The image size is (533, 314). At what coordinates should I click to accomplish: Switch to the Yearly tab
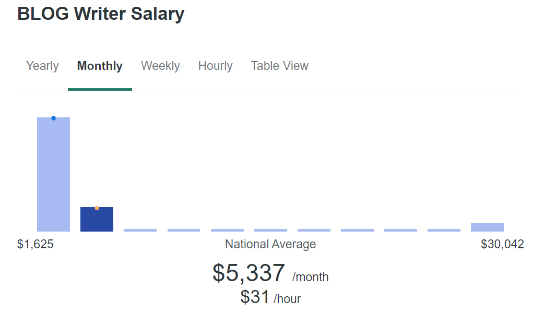42,66
